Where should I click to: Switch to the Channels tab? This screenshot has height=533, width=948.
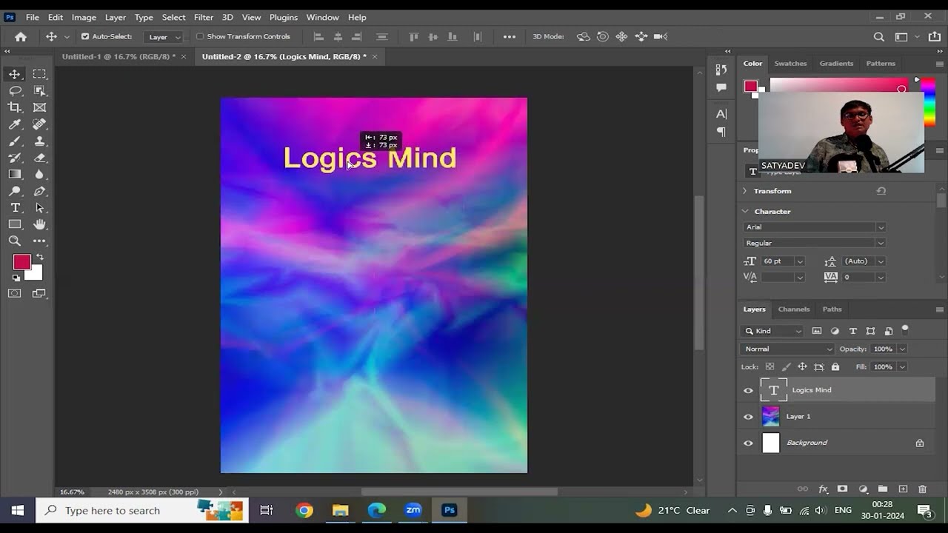click(x=793, y=309)
